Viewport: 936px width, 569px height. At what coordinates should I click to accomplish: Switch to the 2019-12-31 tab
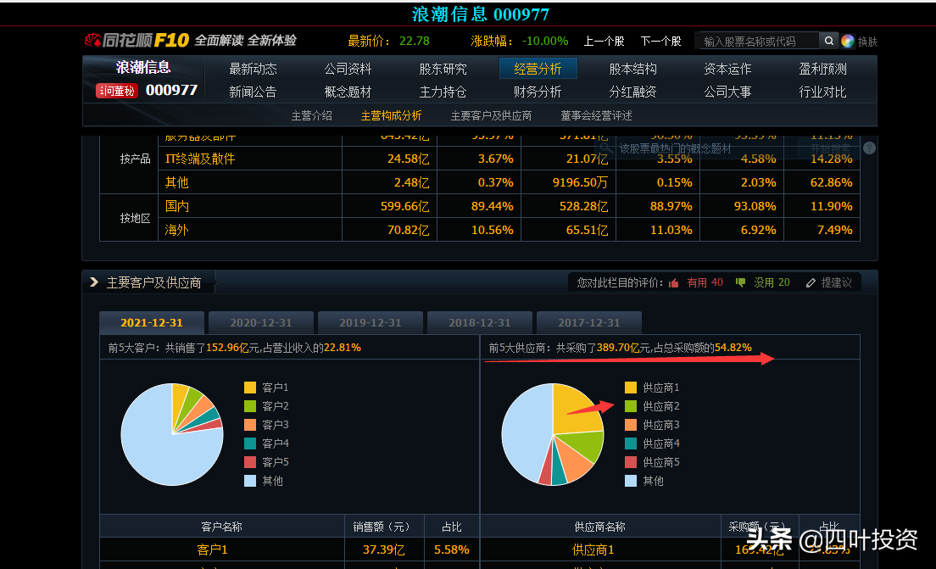370,322
